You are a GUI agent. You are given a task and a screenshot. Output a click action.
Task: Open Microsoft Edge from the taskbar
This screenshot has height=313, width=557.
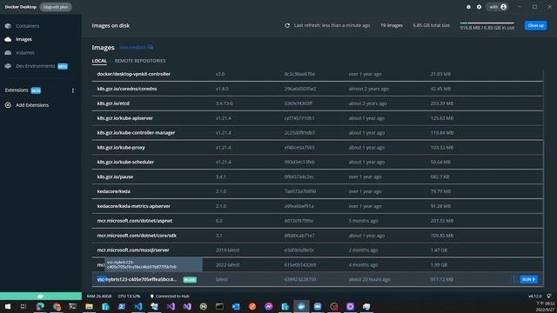[40, 306]
